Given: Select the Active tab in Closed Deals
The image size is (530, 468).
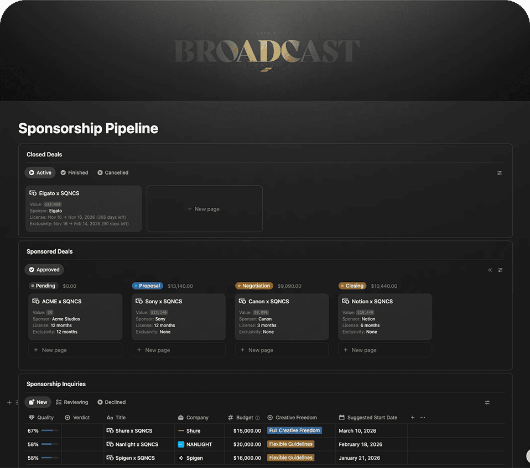Looking at the screenshot, I should click(x=40, y=172).
